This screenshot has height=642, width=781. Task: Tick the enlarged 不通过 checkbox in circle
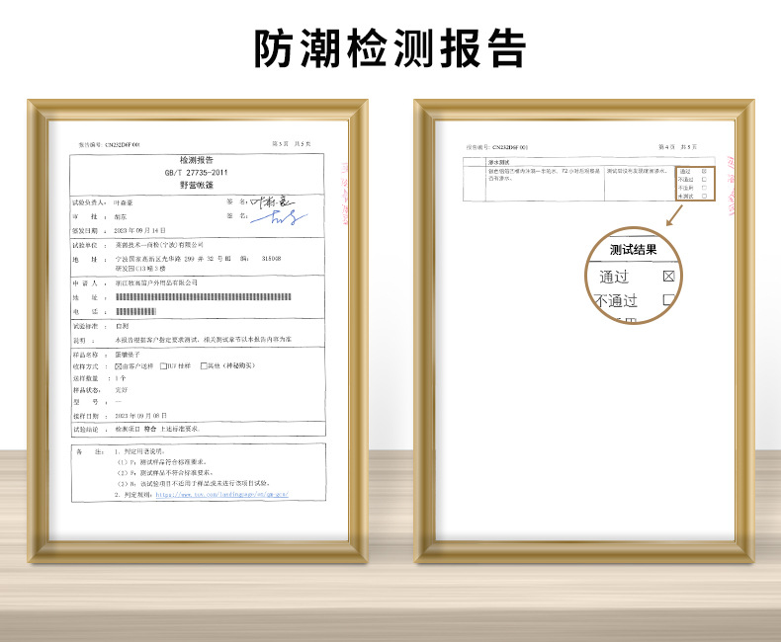[x=669, y=299]
